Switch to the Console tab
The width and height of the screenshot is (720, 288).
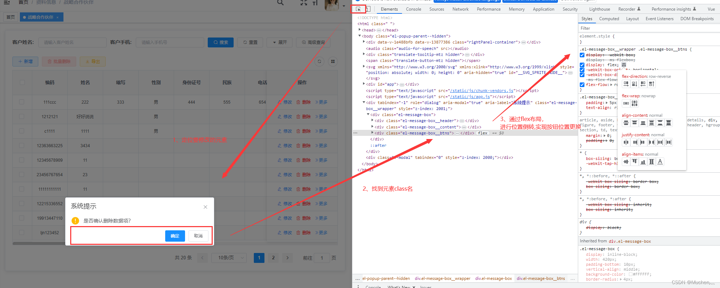(413, 9)
